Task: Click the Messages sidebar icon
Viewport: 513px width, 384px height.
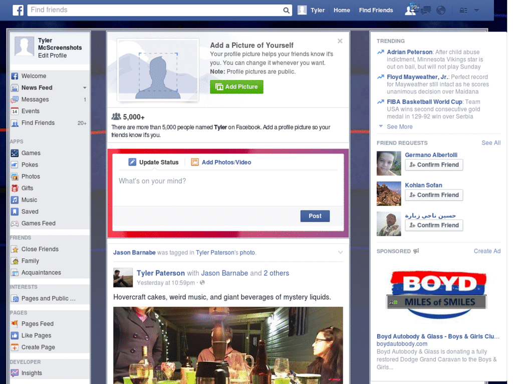Action: pyautogui.click(x=15, y=99)
